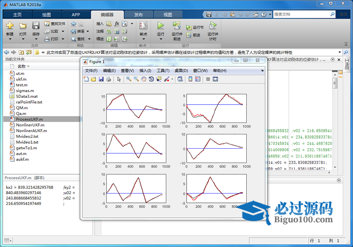Click the Breakpoints (断点) icon
Image resolution: width=353 pixels, height=247 pixels.
(x=143, y=25)
